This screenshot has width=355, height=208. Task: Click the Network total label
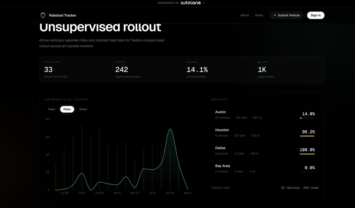(220, 188)
